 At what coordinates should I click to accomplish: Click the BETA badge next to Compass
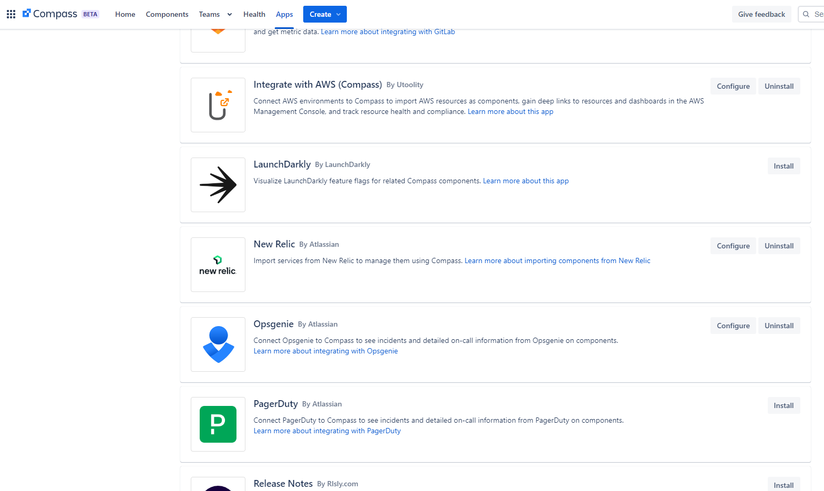click(90, 14)
